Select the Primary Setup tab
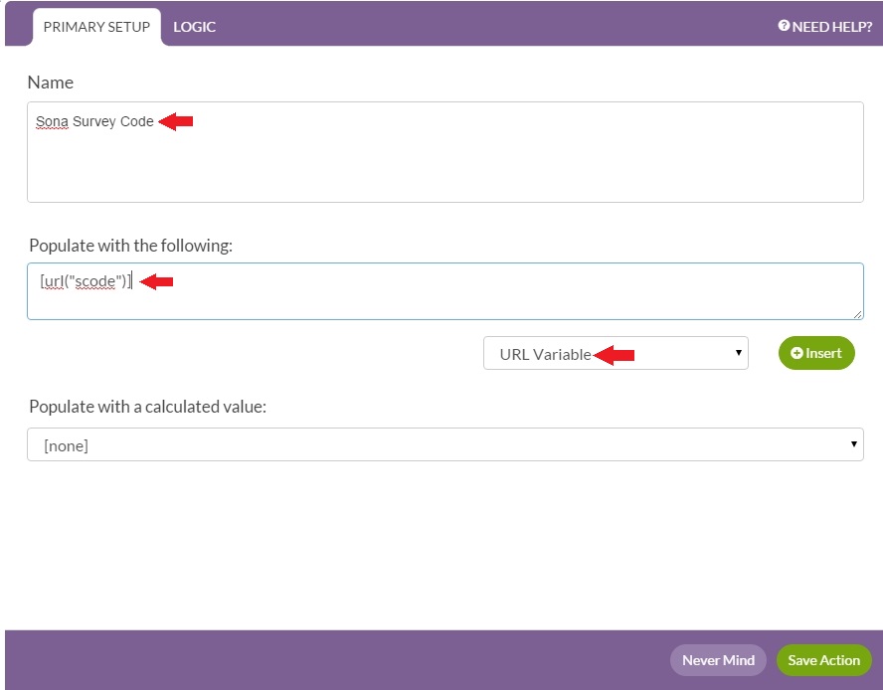The width and height of the screenshot is (883, 690). pyautogui.click(x=96, y=27)
